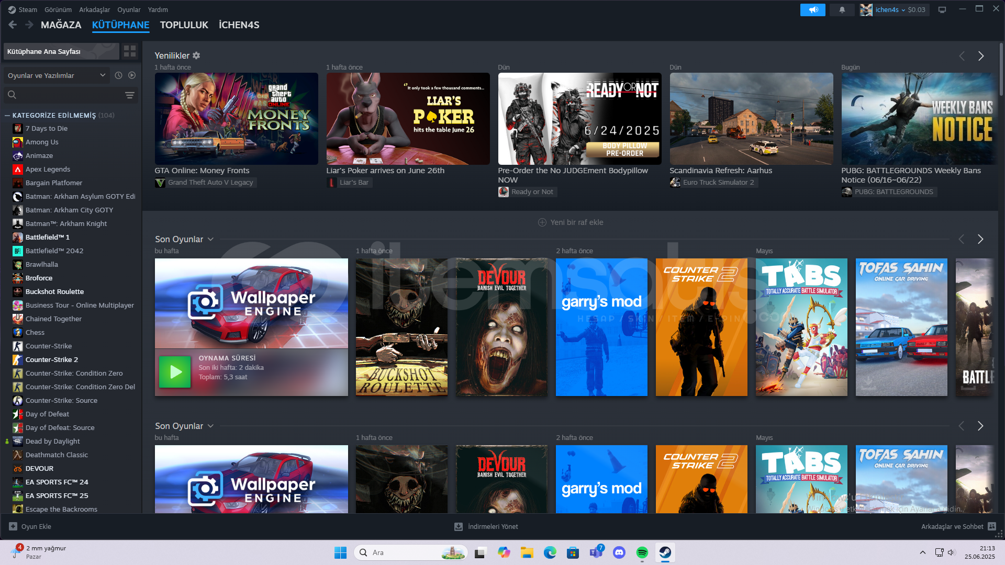This screenshot has height=565, width=1005.
Task: Open friends chat icon at bottom right
Action: (x=992, y=527)
